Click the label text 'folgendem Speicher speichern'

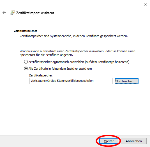(72, 69)
